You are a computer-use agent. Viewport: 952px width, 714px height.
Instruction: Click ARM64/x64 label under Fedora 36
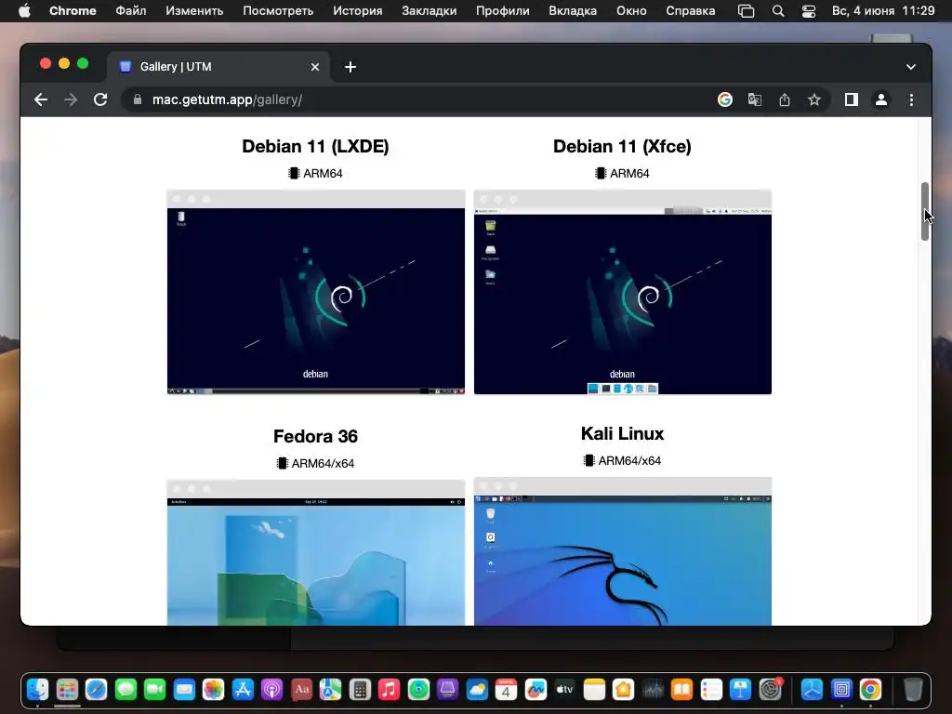pyautogui.click(x=315, y=463)
